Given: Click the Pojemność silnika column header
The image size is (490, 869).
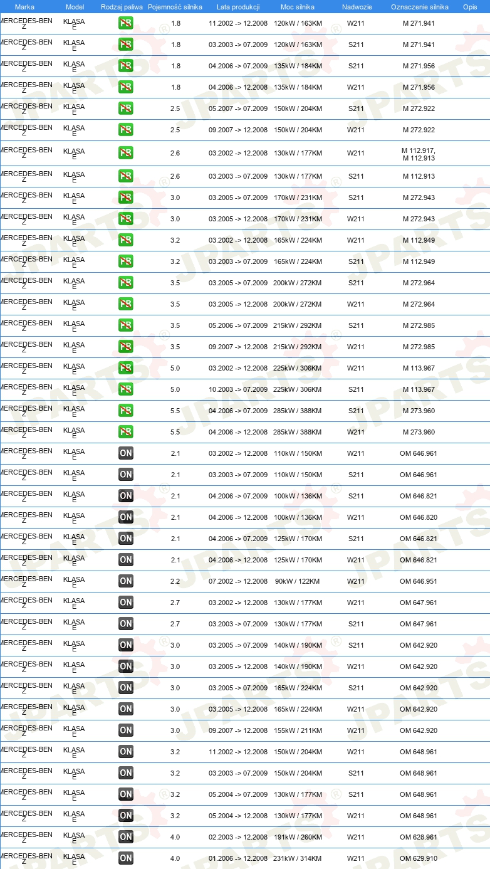Looking at the screenshot, I should tap(175, 7).
